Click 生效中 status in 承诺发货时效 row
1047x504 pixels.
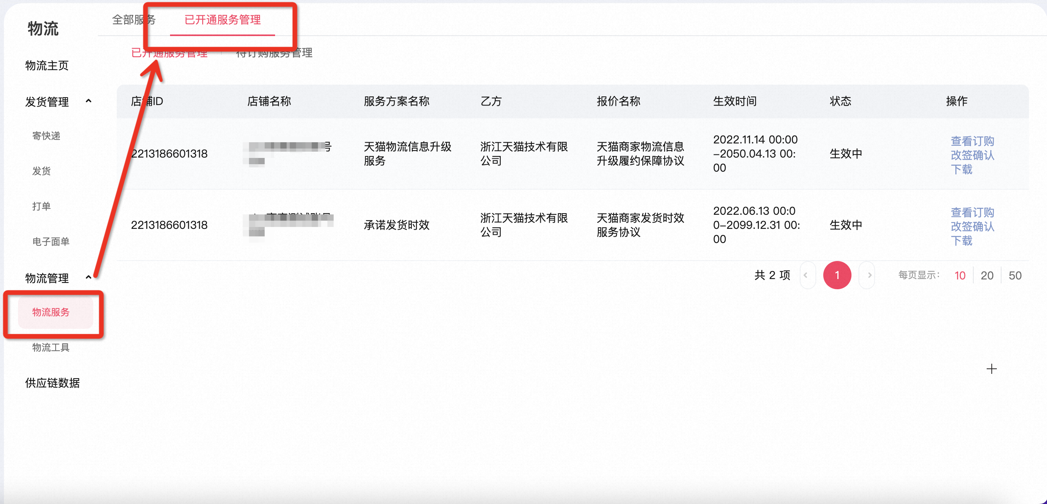[x=846, y=225]
